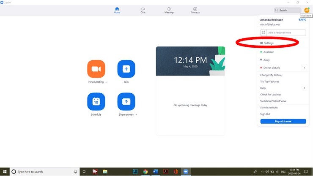Click the Buy a License button
The image size is (313, 176).
tap(283, 121)
